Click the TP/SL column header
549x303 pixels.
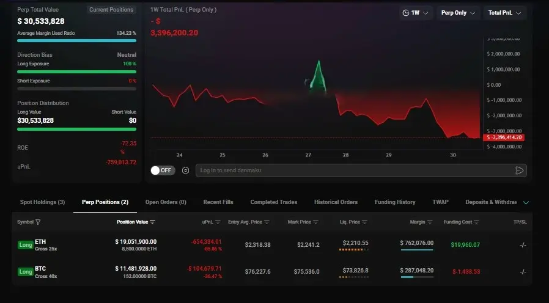click(x=520, y=222)
